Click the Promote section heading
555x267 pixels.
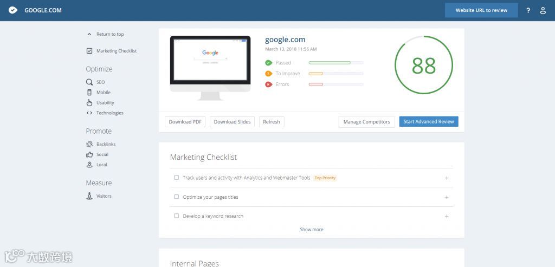click(x=99, y=131)
